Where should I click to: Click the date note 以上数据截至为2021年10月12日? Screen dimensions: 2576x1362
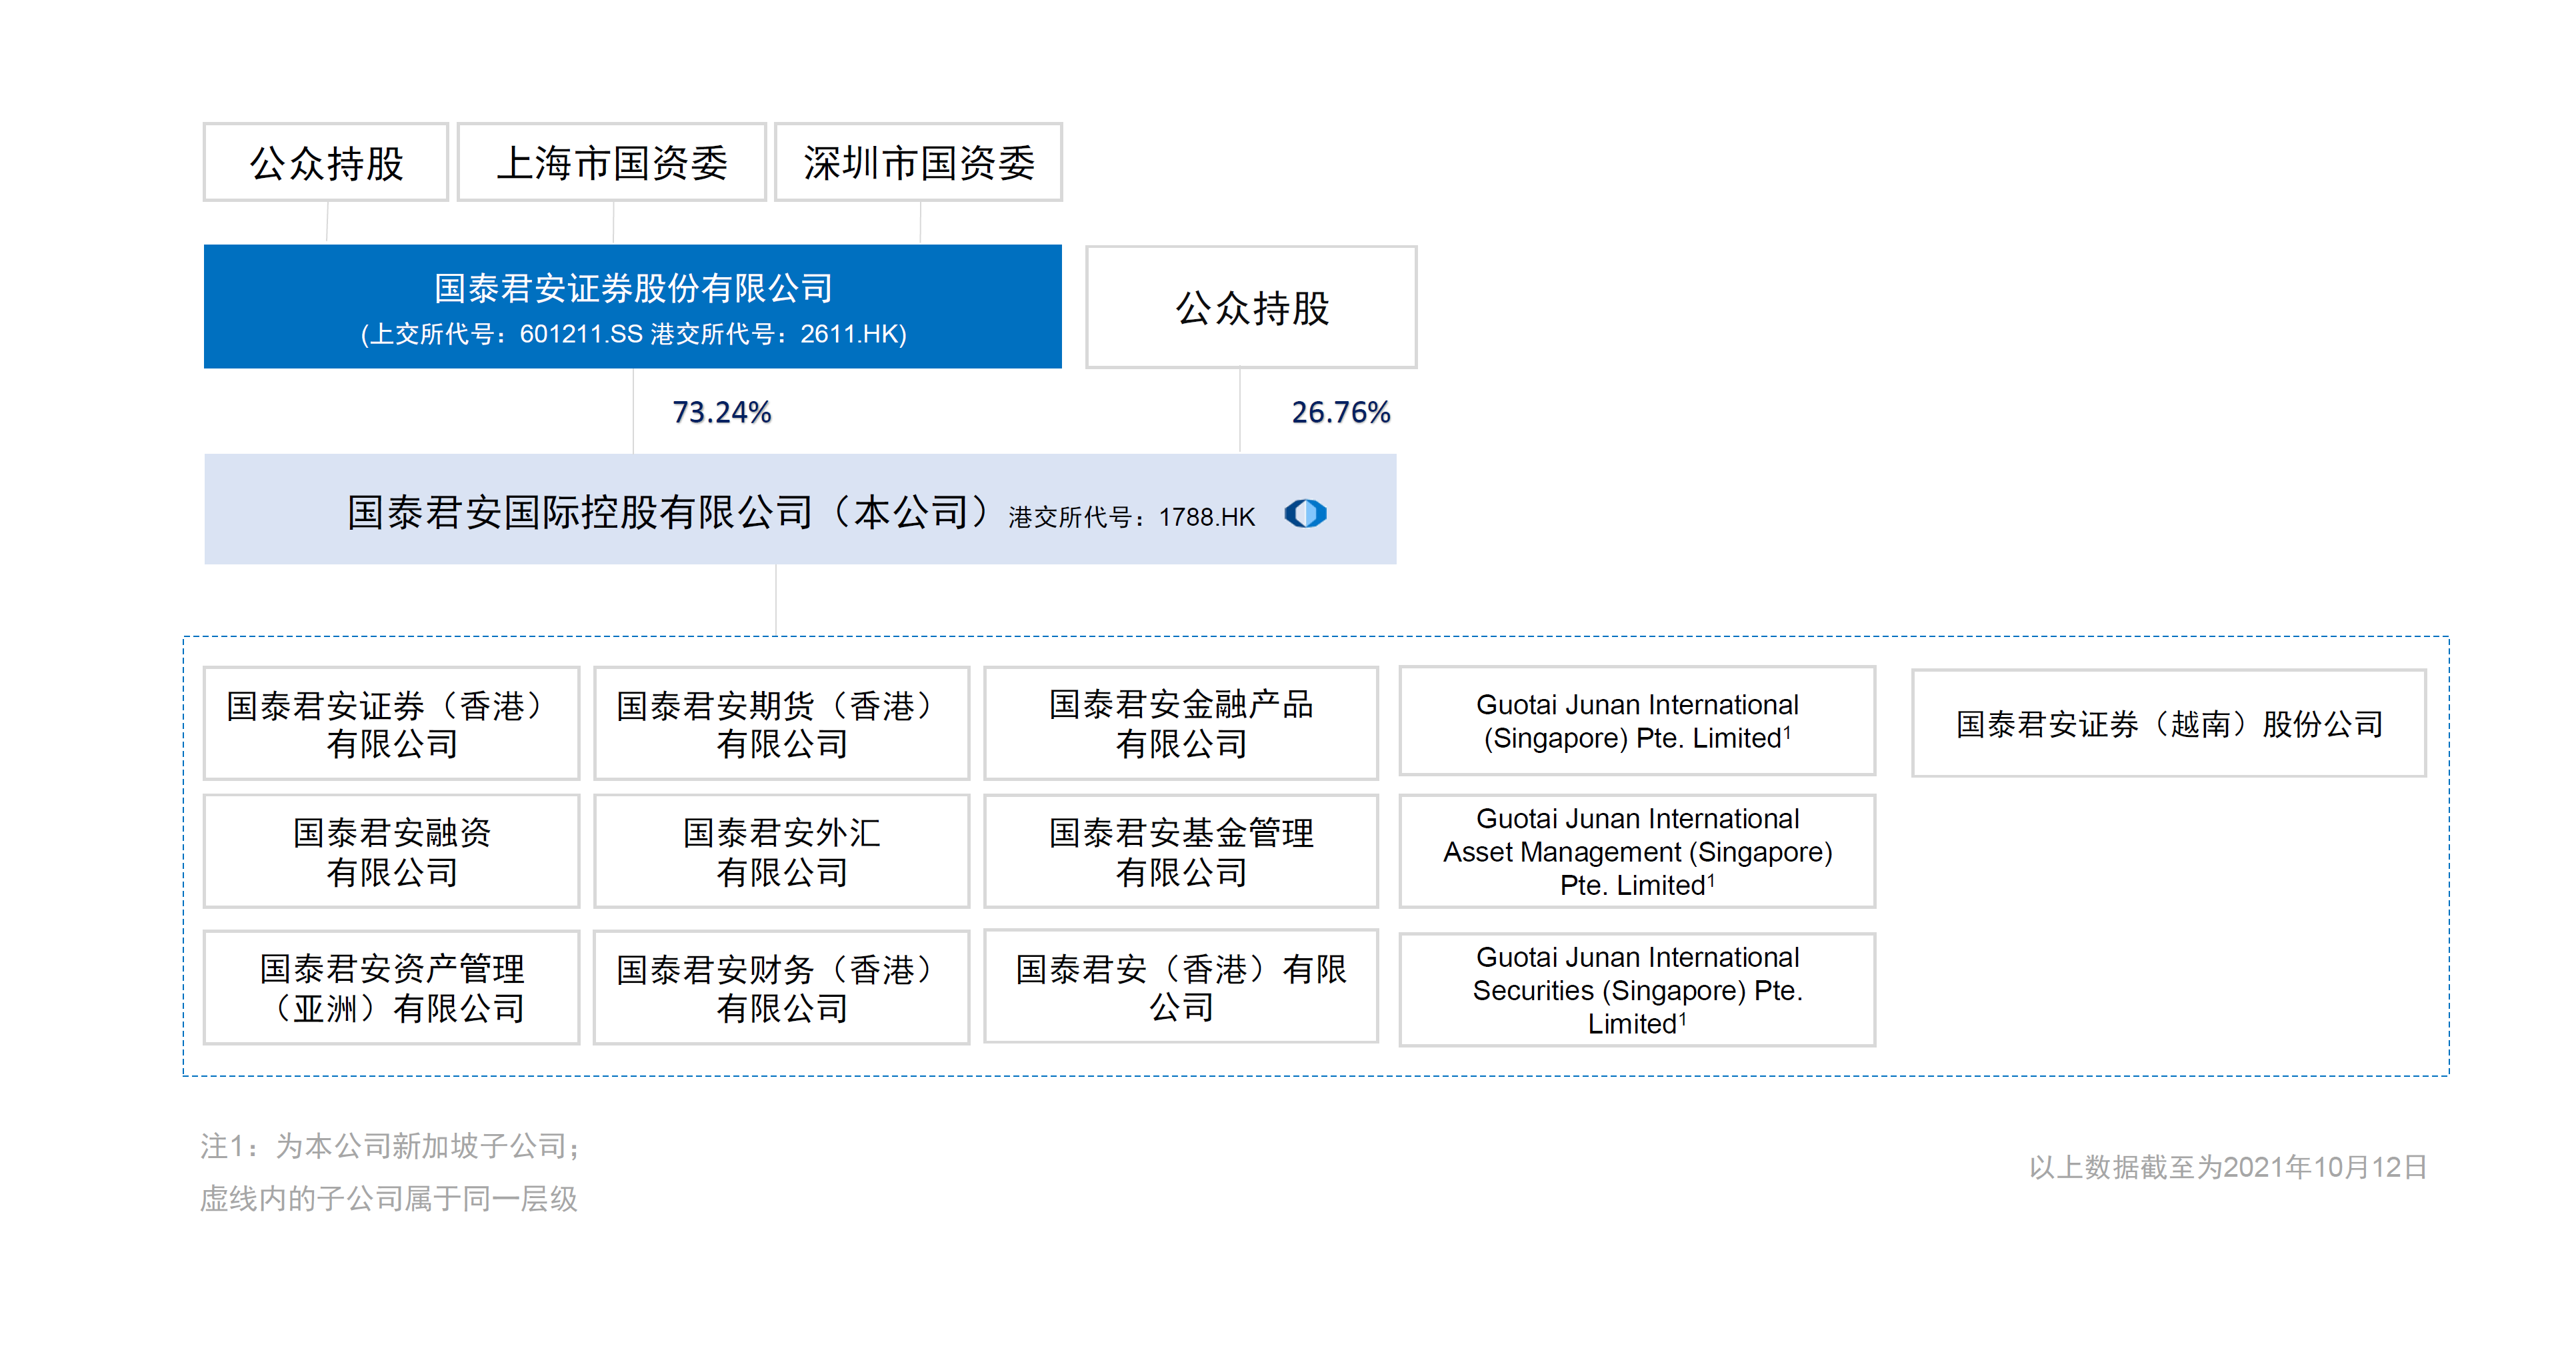(2227, 1166)
